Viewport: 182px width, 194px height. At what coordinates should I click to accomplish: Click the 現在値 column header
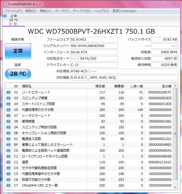coord(97,86)
